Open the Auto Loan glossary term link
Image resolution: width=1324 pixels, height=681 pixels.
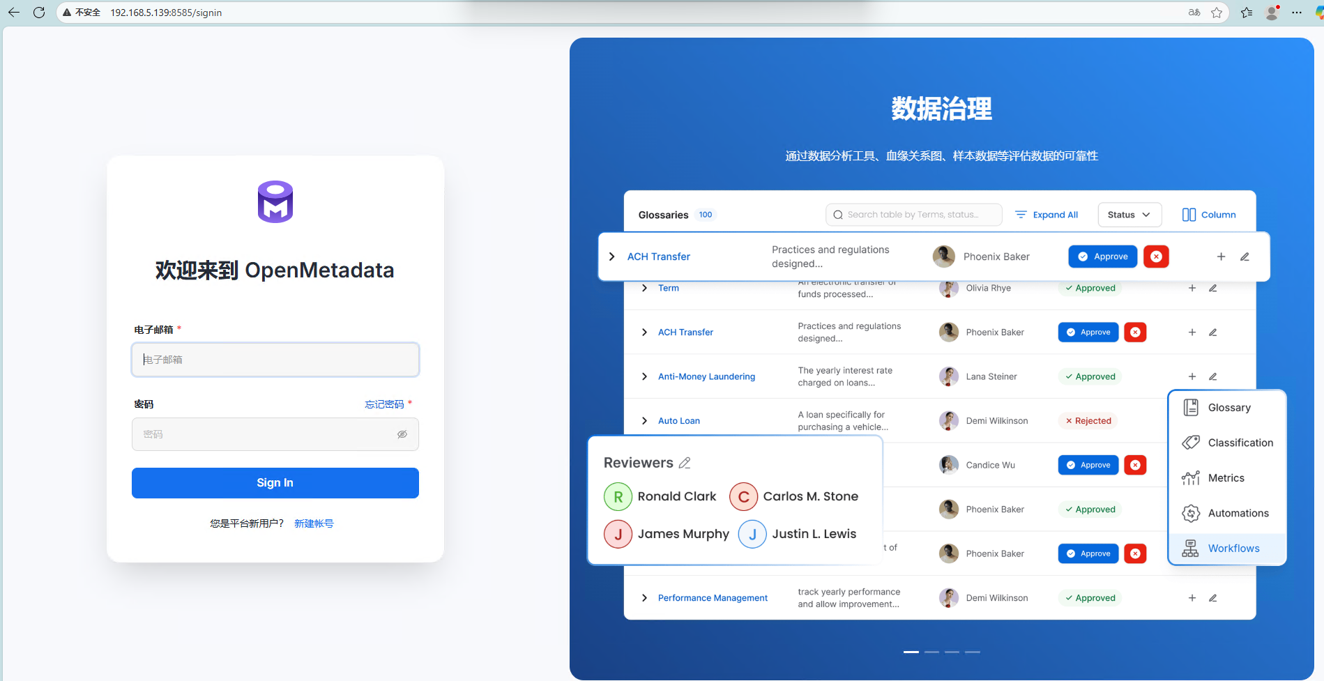679,421
